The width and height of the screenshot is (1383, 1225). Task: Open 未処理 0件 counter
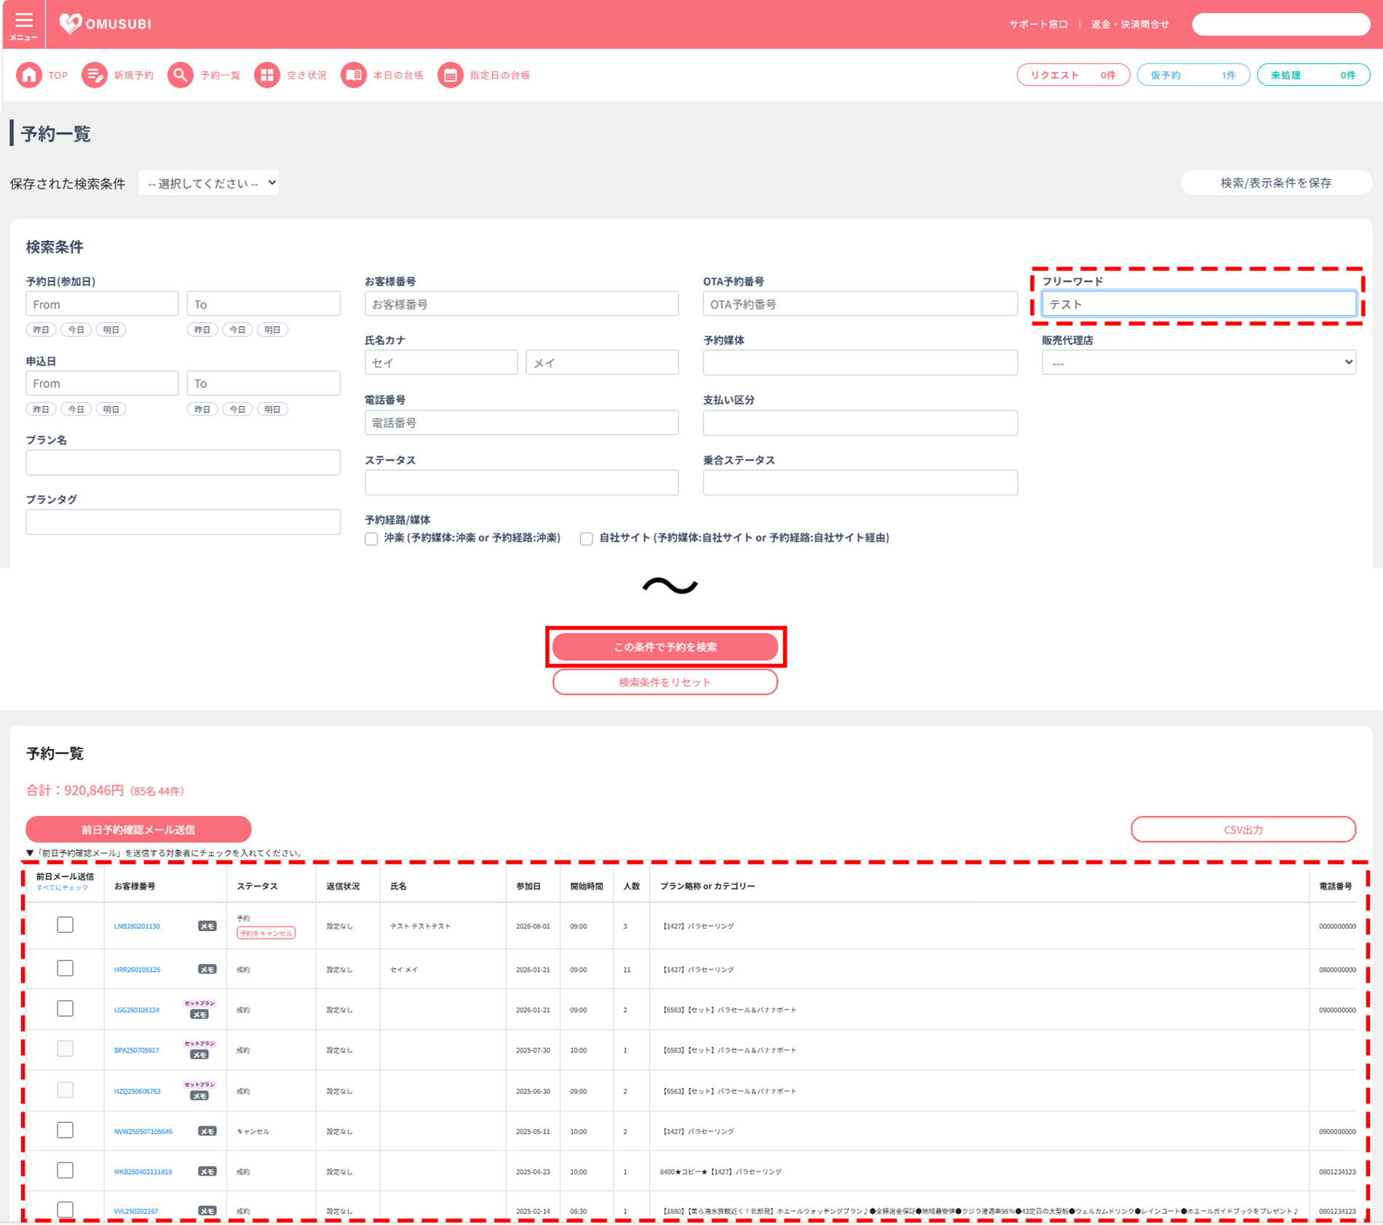click(1313, 75)
